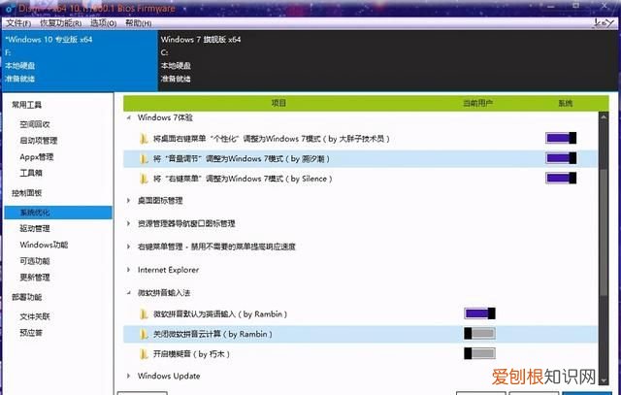621x395 pixels.
Task: Click the 当前用户 column header
Action: point(477,104)
